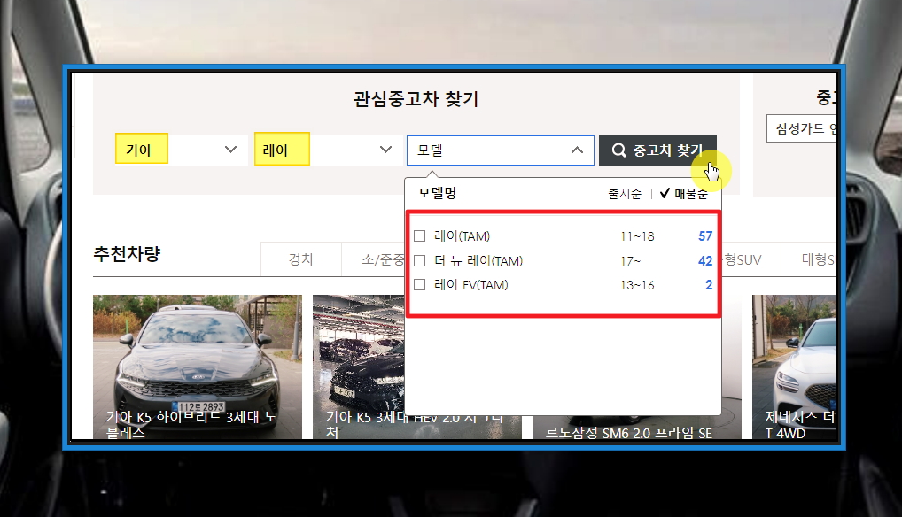Image resolution: width=902 pixels, height=517 pixels.
Task: Click the 17~ year range text
Action: click(631, 261)
